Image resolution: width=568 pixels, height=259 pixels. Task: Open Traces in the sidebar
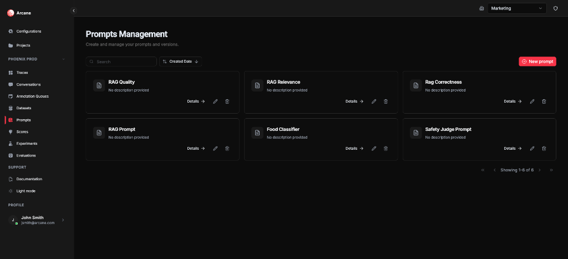click(22, 73)
